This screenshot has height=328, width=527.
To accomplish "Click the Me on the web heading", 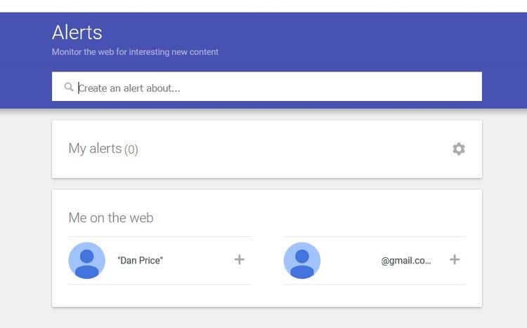I will tap(111, 218).
